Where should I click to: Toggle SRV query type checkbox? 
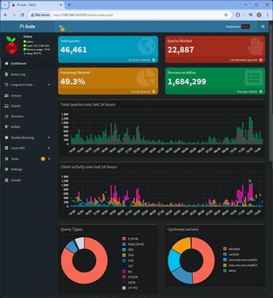(124, 249)
